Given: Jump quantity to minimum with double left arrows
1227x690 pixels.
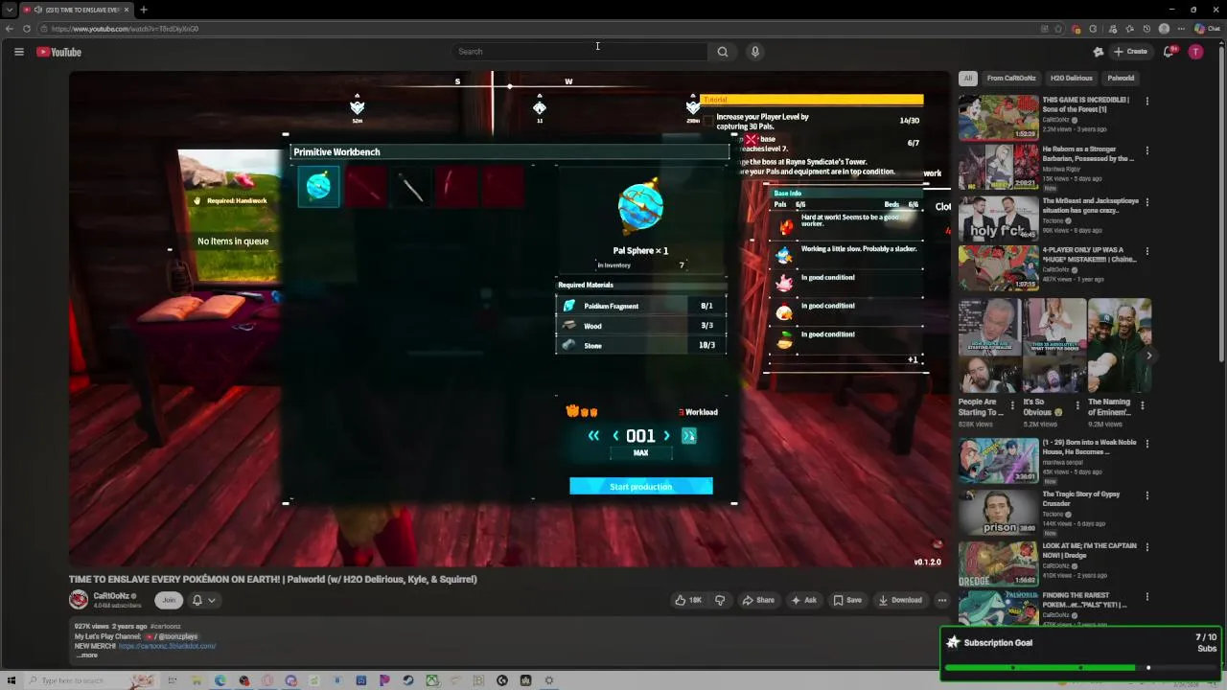Looking at the screenshot, I should pyautogui.click(x=593, y=436).
